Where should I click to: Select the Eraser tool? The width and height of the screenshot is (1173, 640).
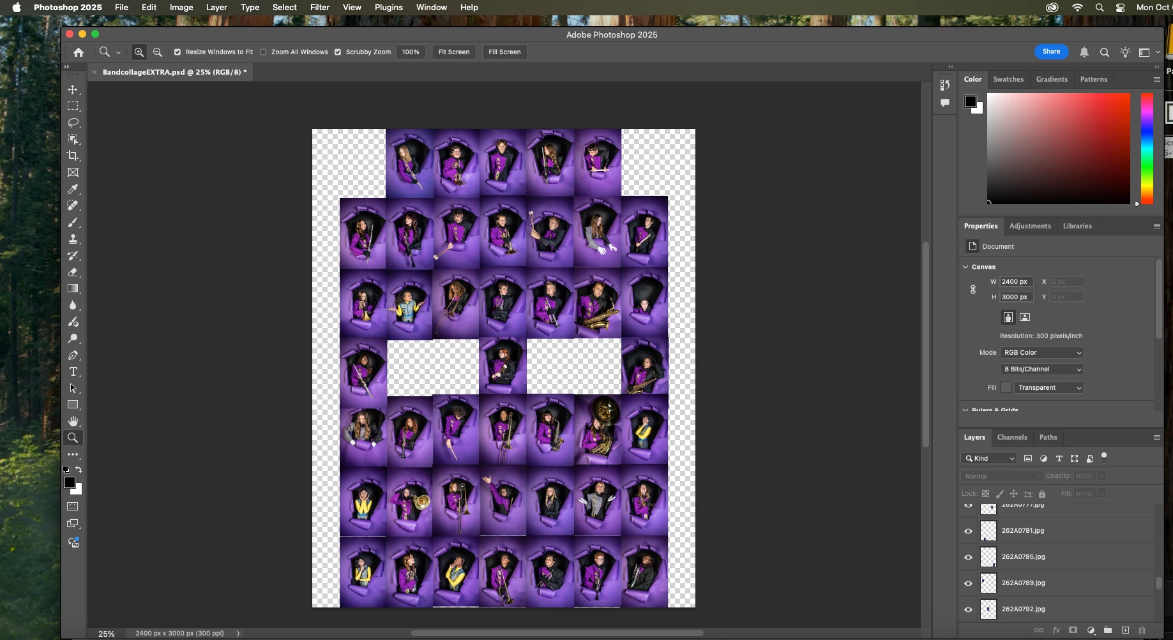tap(73, 272)
